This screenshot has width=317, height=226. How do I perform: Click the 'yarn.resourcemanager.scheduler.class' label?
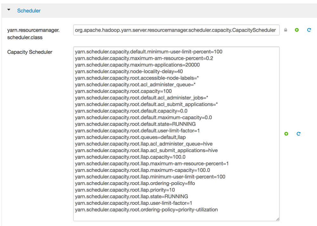[33, 34]
